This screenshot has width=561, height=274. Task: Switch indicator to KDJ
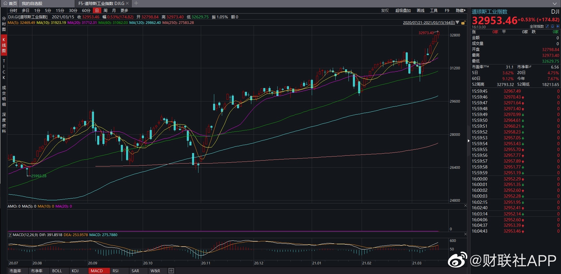pyautogui.click(x=75, y=271)
